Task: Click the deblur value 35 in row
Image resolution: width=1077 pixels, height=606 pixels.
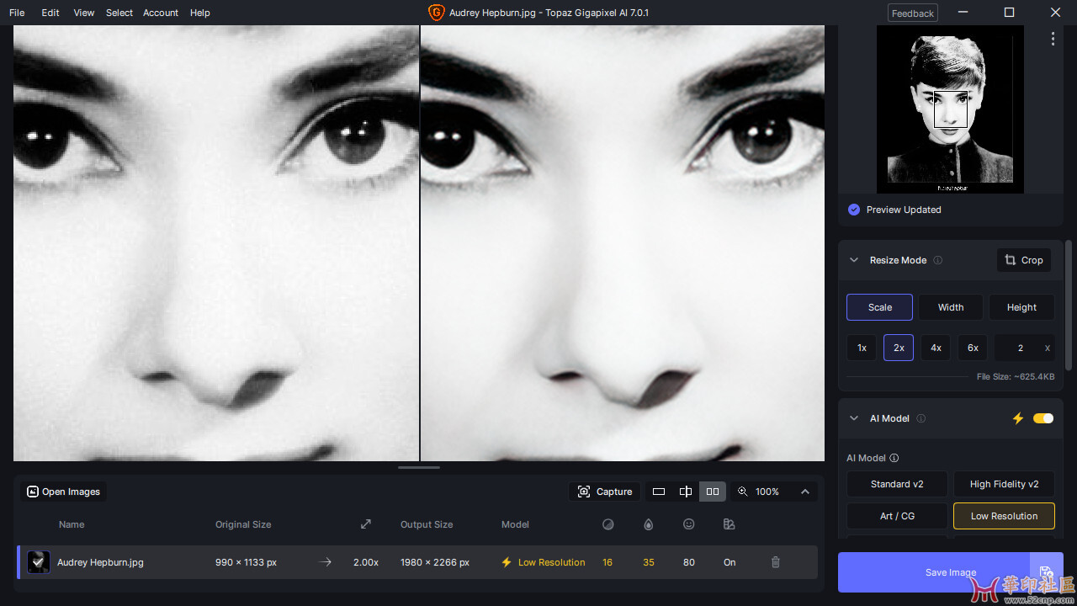Action: pos(649,562)
